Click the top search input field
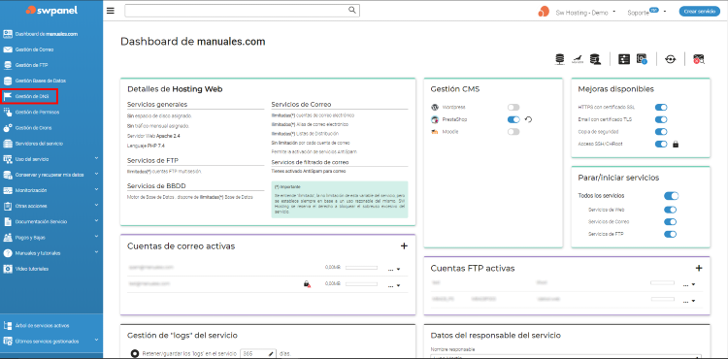 pyautogui.click(x=242, y=11)
